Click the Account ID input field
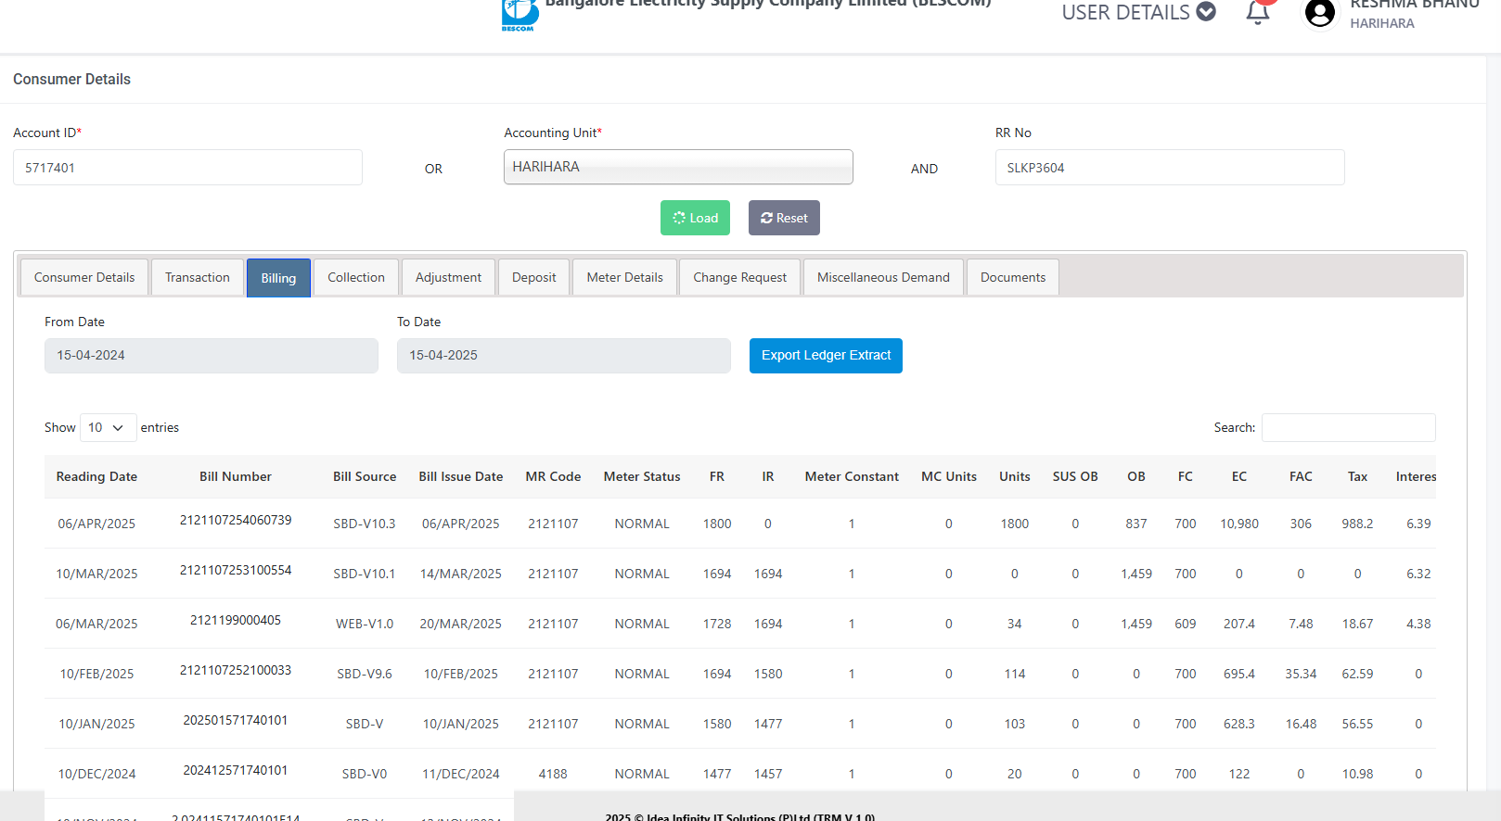This screenshot has width=1501, height=821. [x=187, y=168]
